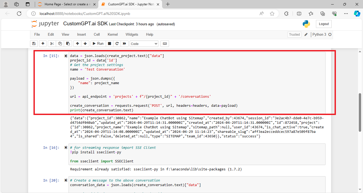Open the command palette keyboard icon
Screen dimensions: 363x193
[164, 43]
